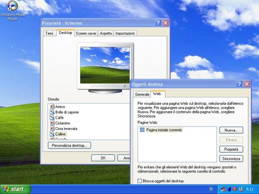Click OK in Proprietà - Schermo
The width and height of the screenshot is (259, 194).
[x=103, y=158]
